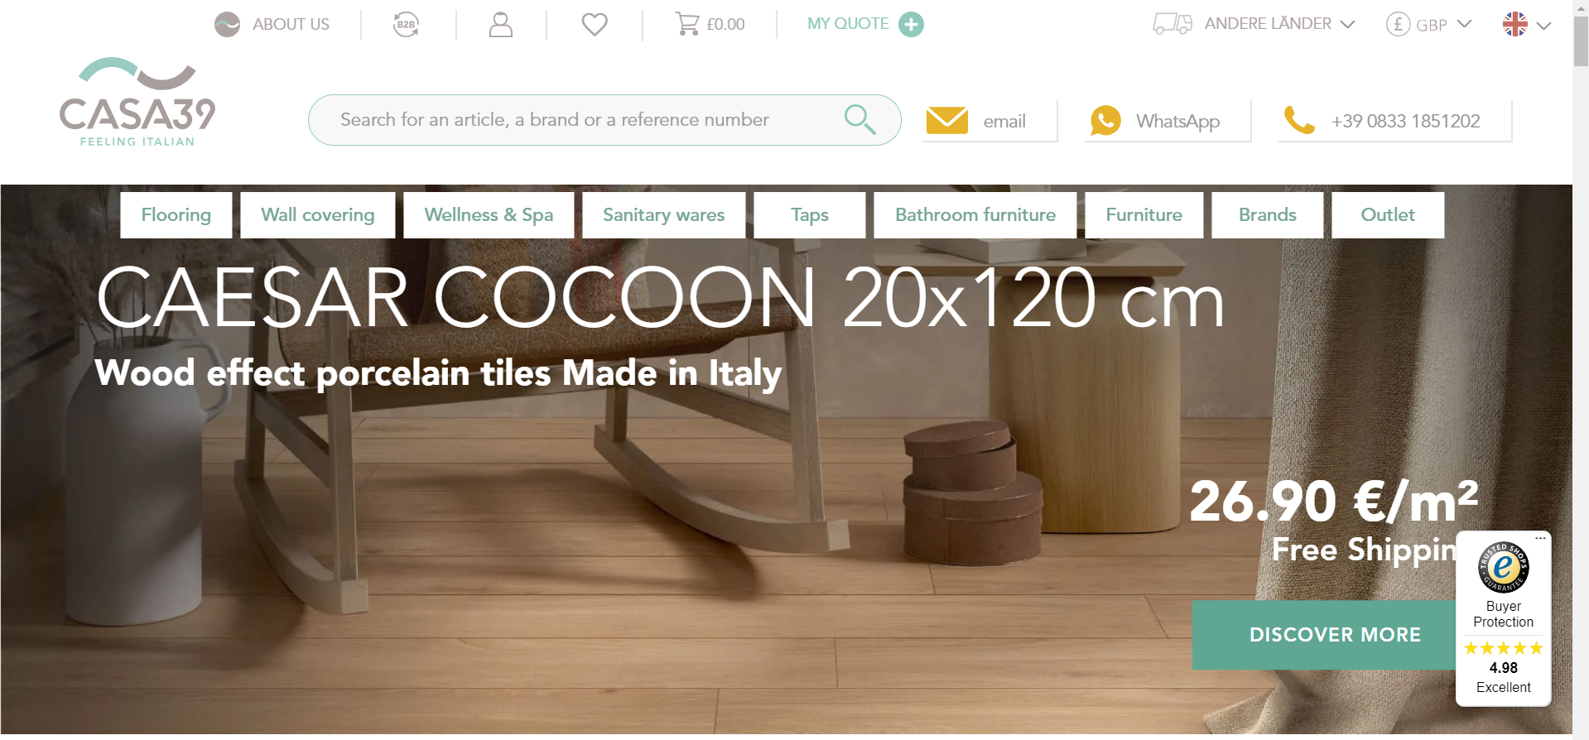Click the yellow phone handset icon

[1298, 121]
